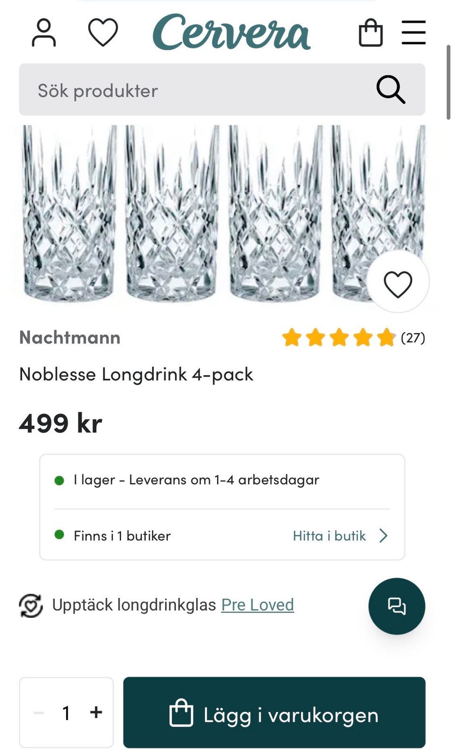Click Hitta i butik link
Image resolution: width=454 pixels, height=756 pixels.
[x=329, y=536]
